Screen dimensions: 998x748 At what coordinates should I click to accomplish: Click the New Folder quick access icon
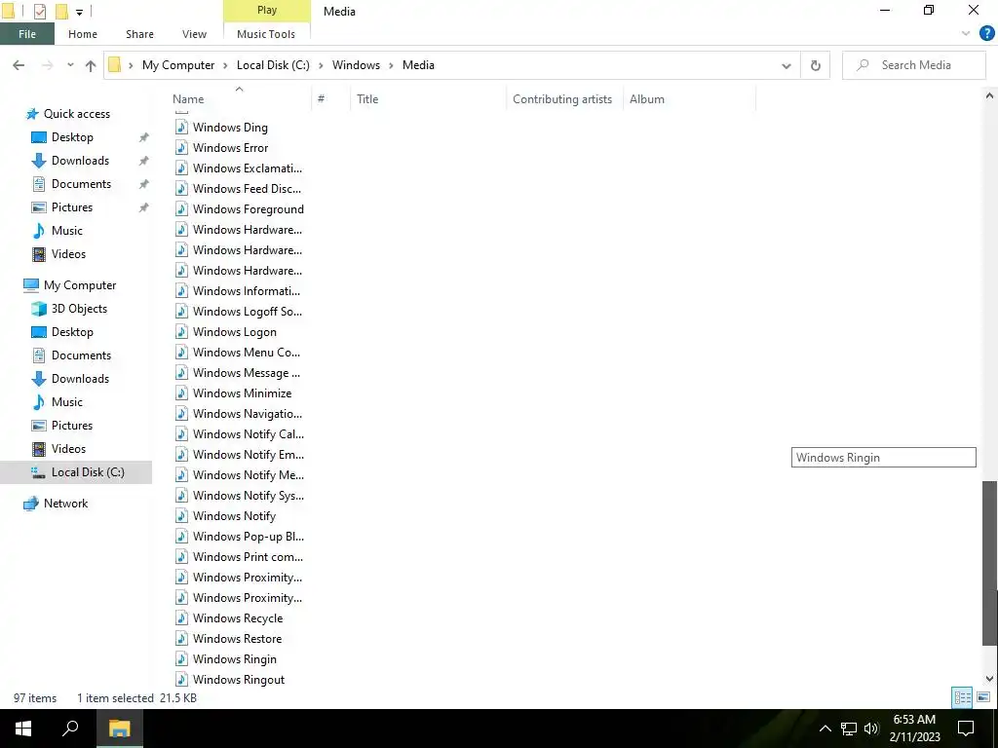(x=61, y=11)
